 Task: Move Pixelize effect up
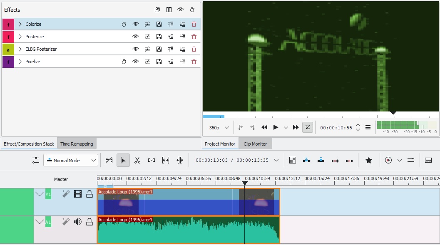coord(171,62)
